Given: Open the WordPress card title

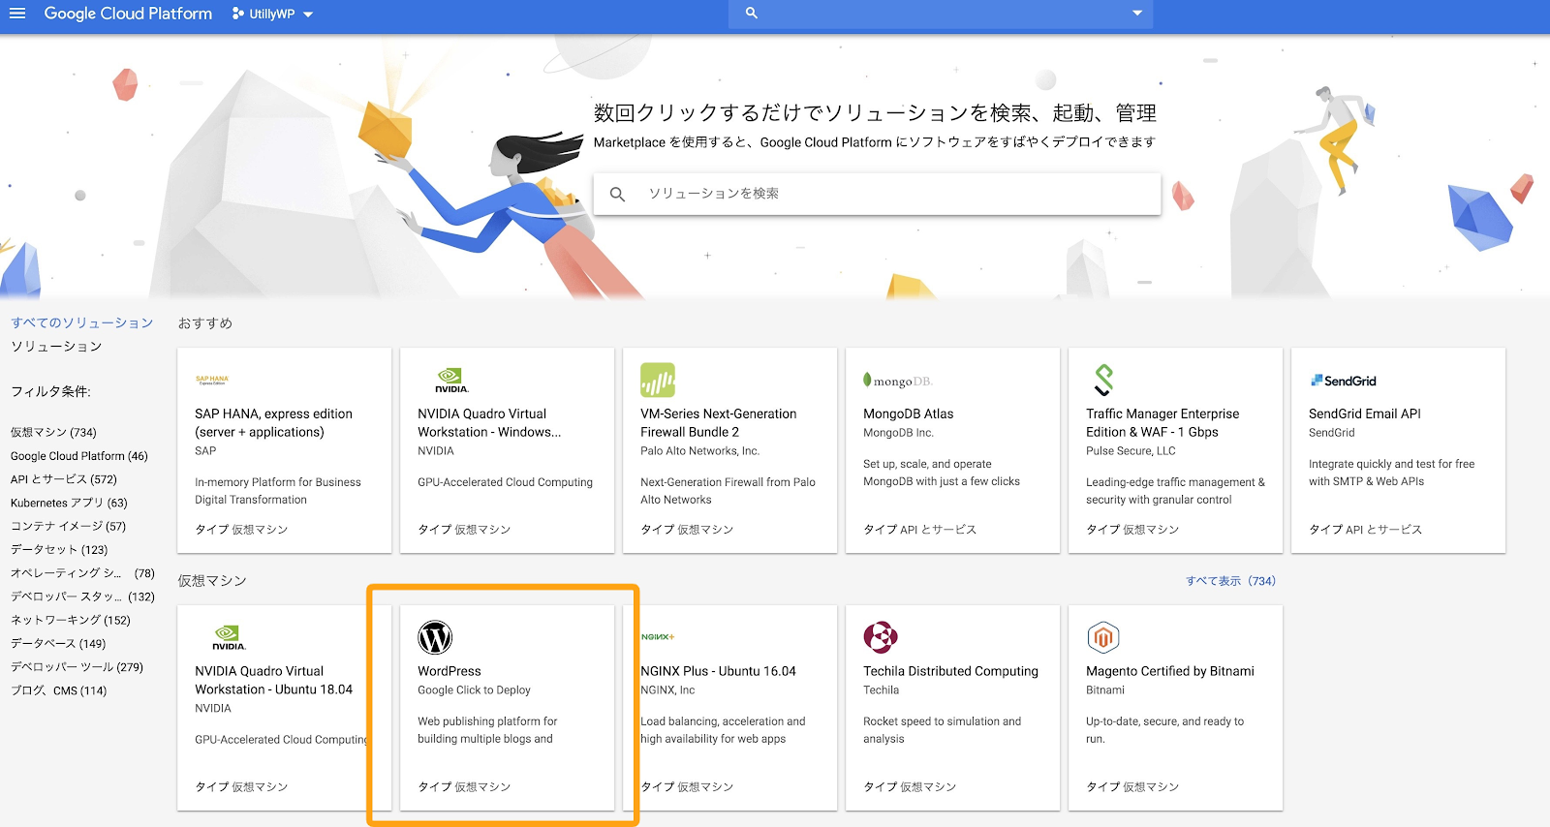Looking at the screenshot, I should (x=449, y=671).
